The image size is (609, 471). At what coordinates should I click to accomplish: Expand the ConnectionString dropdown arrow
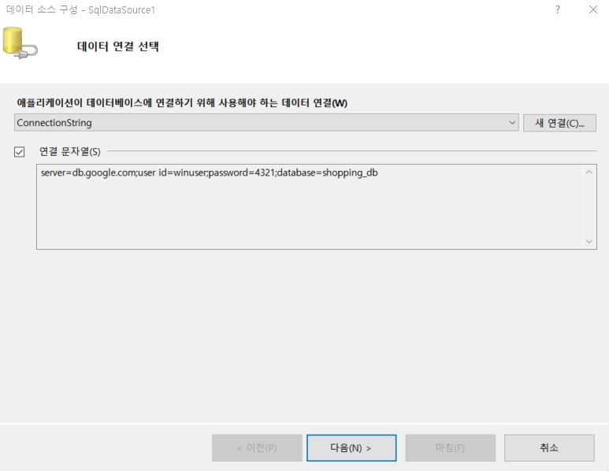coord(512,123)
